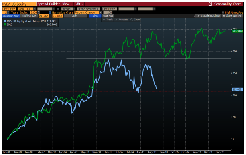This screenshot has height=155, width=246.
Task: Collapse toolbar with double-chevron arrow
Action: [x=194, y=16]
